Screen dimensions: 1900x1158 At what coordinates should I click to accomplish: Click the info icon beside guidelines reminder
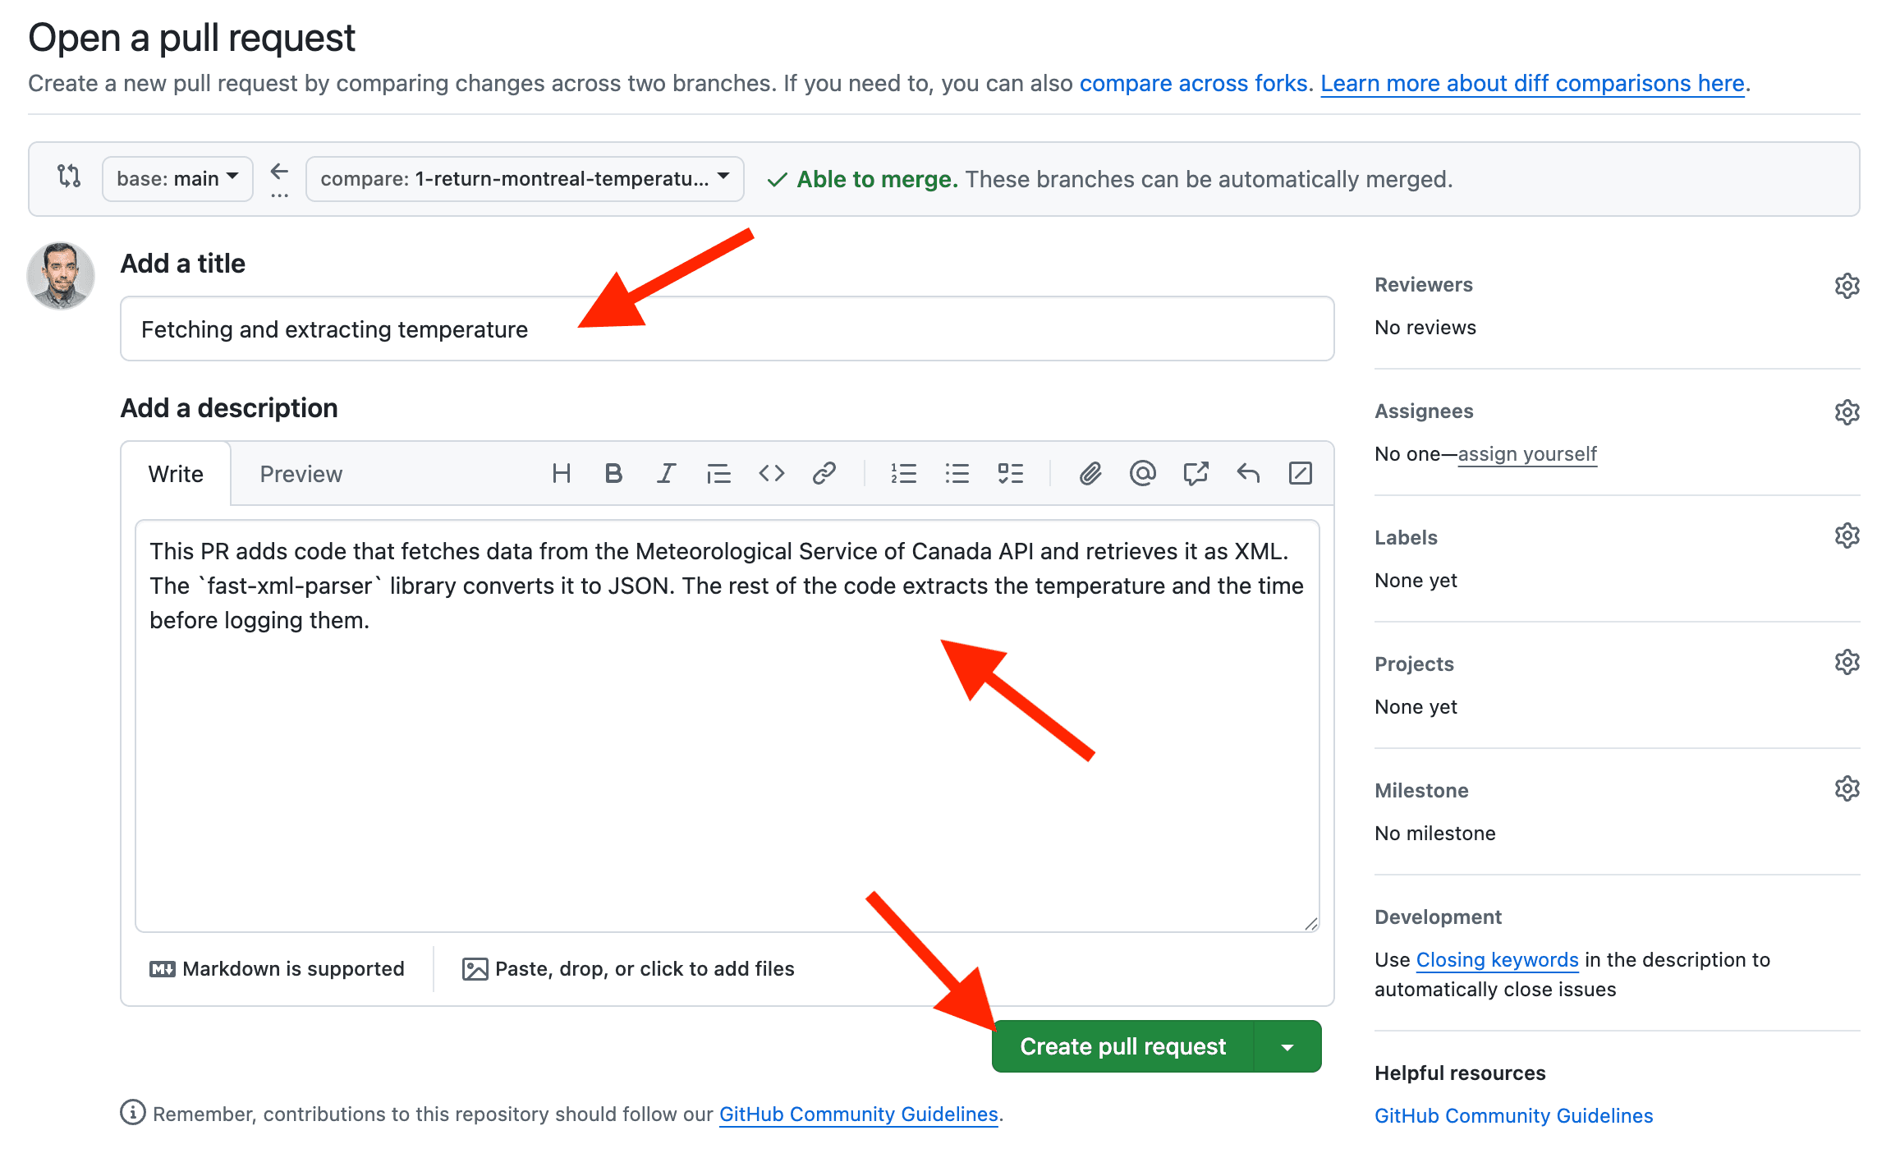tap(133, 1113)
